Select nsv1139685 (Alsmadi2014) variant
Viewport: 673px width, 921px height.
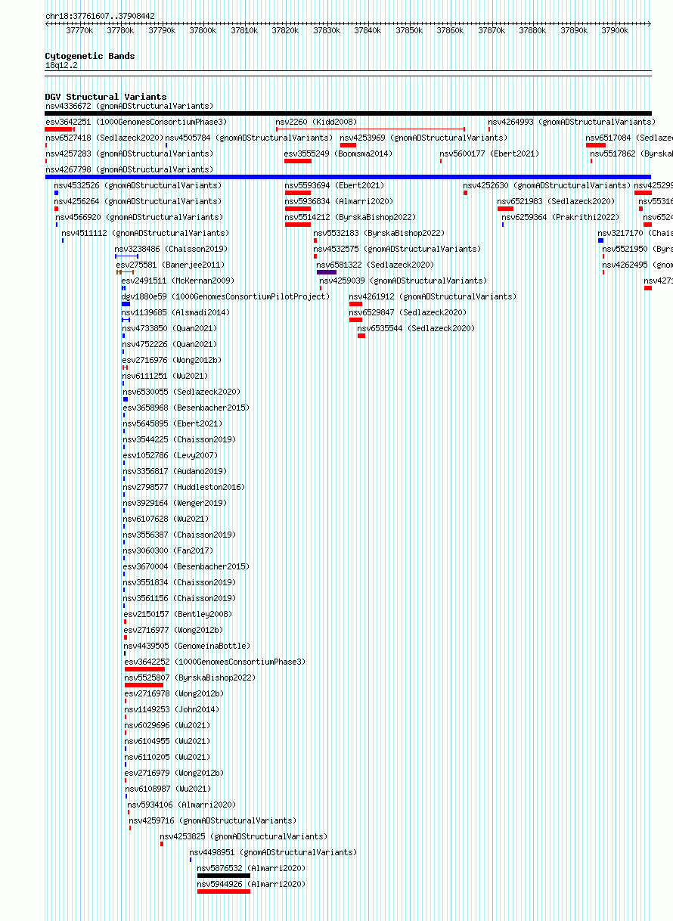tap(176, 312)
